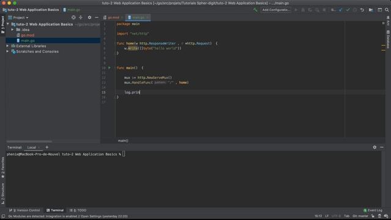
Task: Open Terminal panel gear settings
Action: (x=375, y=147)
